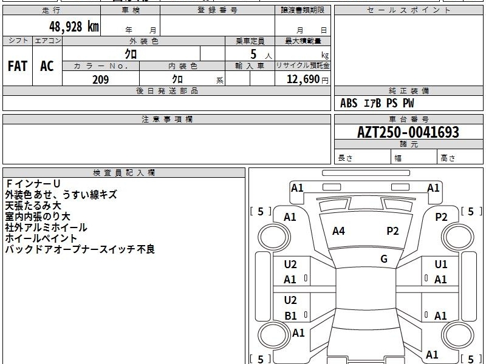Click the mileage value 48,928 km
The image size is (486, 364).
pyautogui.click(x=74, y=27)
